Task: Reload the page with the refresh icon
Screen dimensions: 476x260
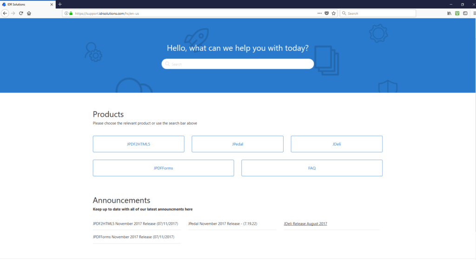Action: point(21,13)
